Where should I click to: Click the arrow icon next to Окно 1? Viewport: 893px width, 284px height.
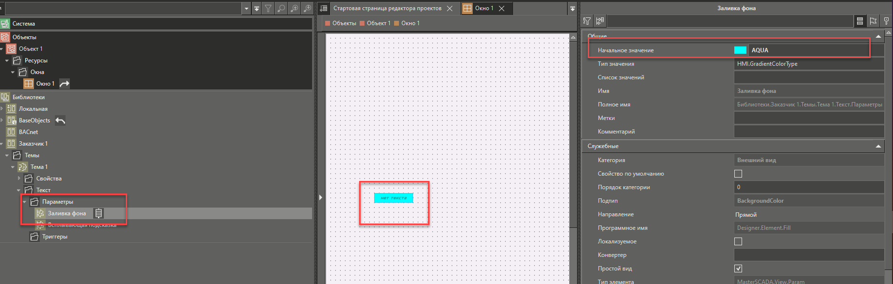coord(65,84)
